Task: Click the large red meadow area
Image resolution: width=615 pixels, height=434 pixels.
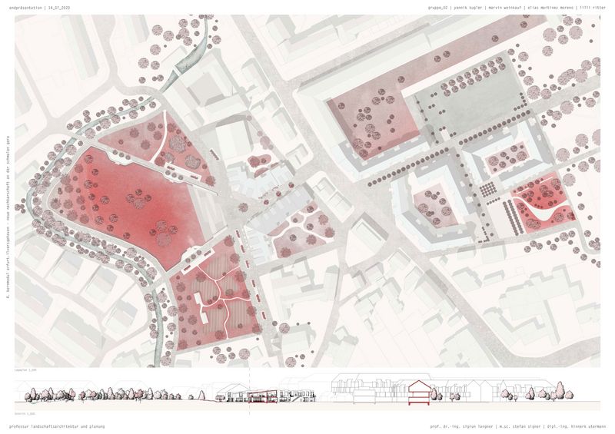Action: coord(131,200)
